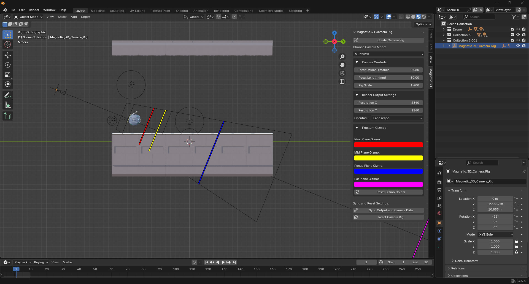Disable Drone collection in renders
529x284 pixels.
click(x=523, y=29)
